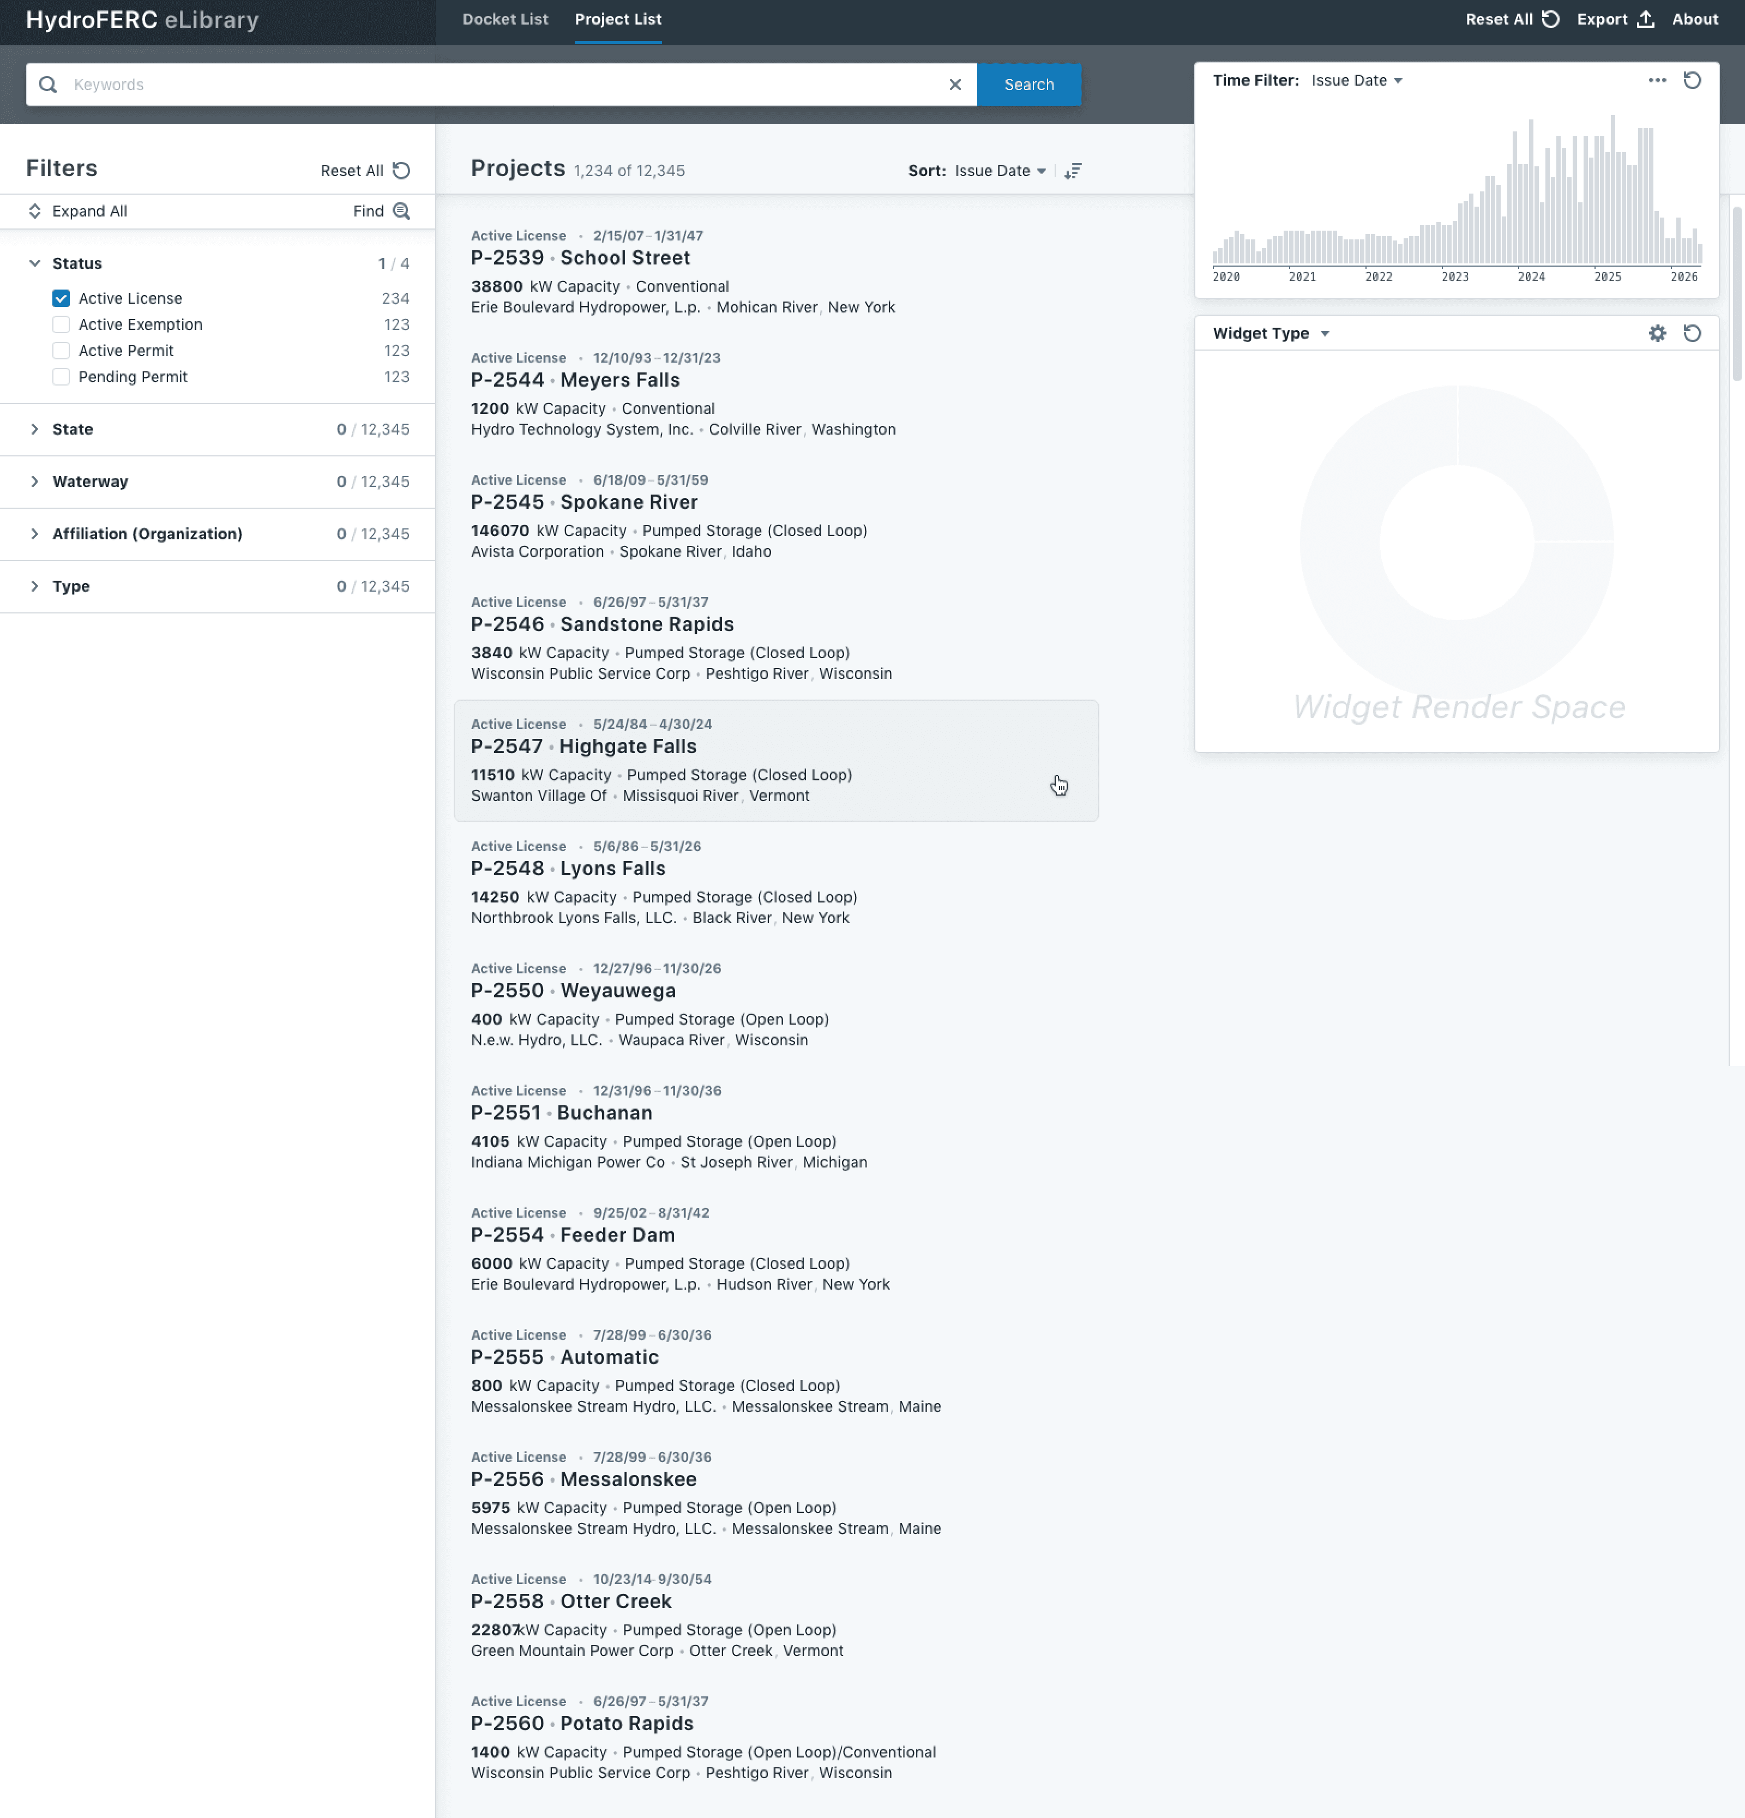Click the Export upload icon in header

(x=1645, y=20)
